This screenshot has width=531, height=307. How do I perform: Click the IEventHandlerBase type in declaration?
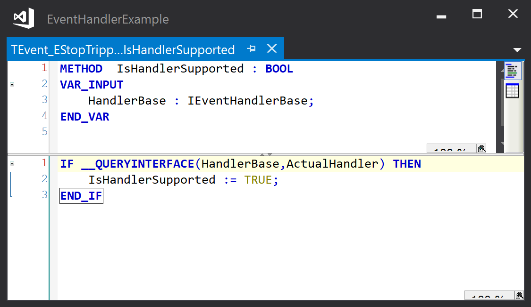248,101
